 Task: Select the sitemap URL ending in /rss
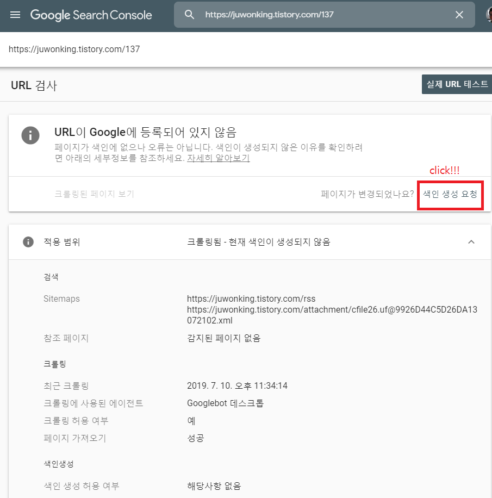point(251,299)
